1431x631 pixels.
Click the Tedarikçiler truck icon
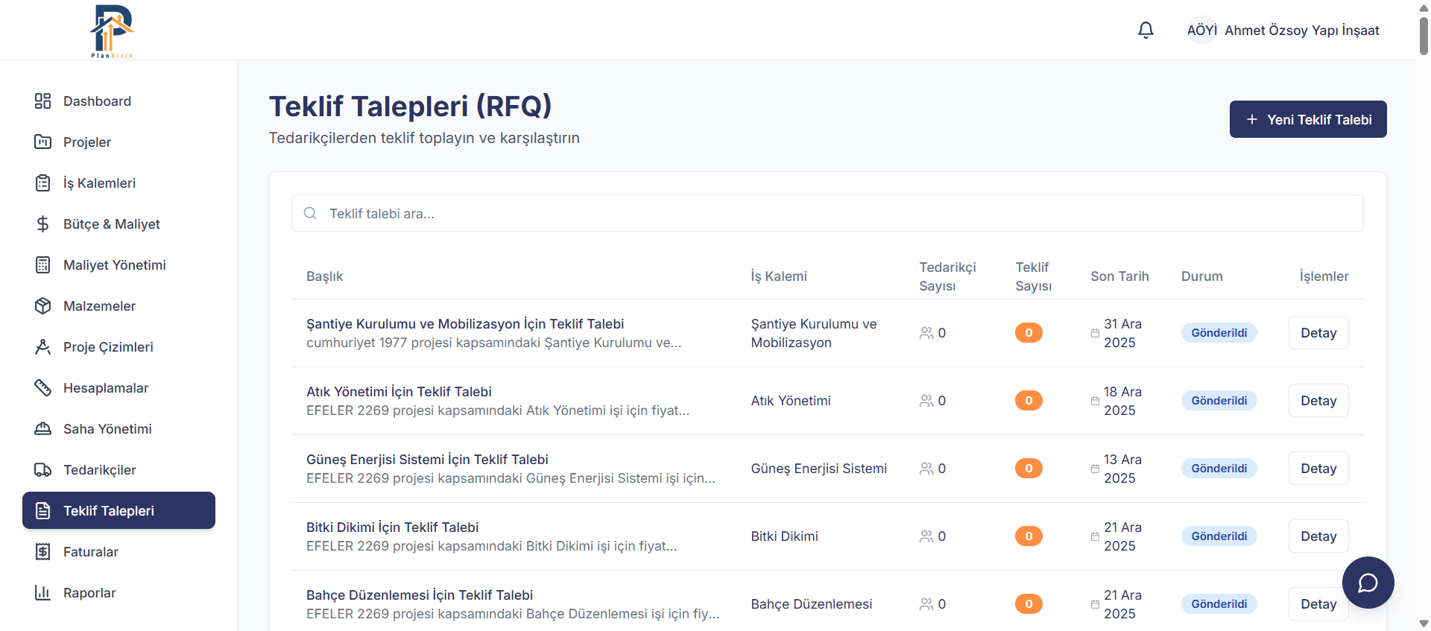[42, 470]
